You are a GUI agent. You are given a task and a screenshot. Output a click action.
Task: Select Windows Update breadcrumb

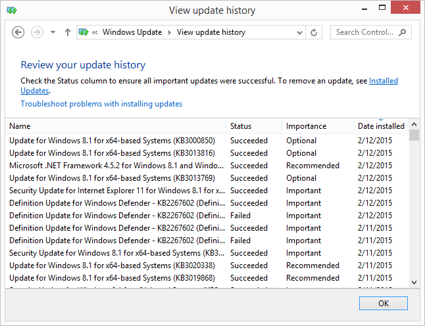point(132,32)
